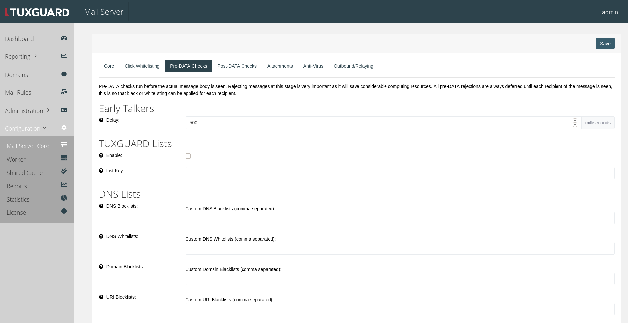Click the Mail Server Core sliders icon
This screenshot has height=323, width=628.
tap(64, 144)
